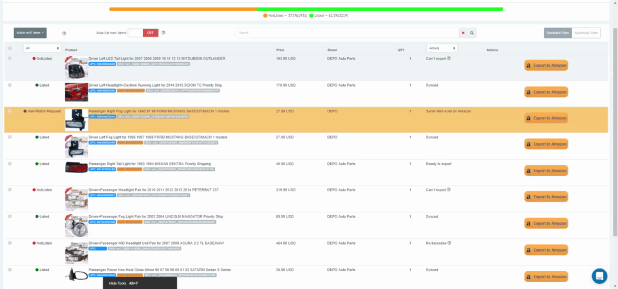This screenshot has height=289, width=618.
Task: Clear the search with the red X icon
Action: point(463,33)
